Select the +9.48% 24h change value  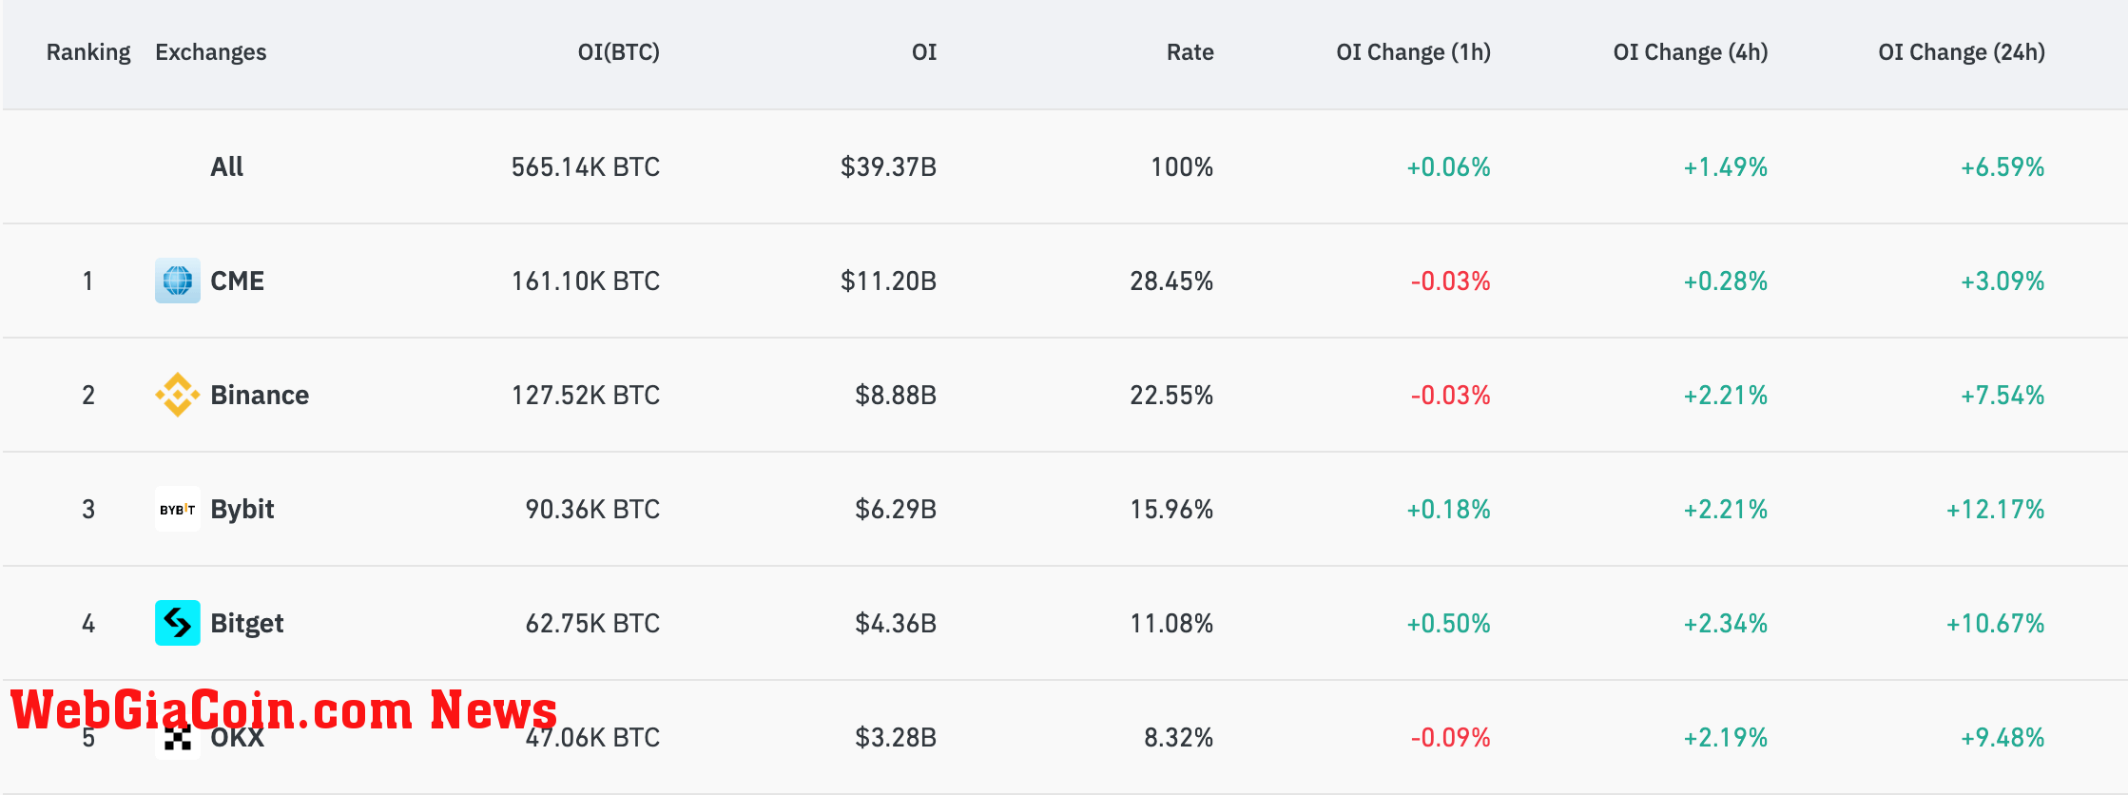2002,737
